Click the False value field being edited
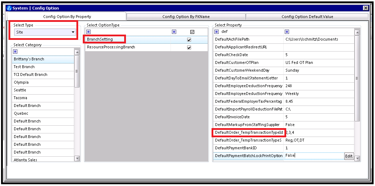The width and height of the screenshot is (375, 186). [x=314, y=156]
